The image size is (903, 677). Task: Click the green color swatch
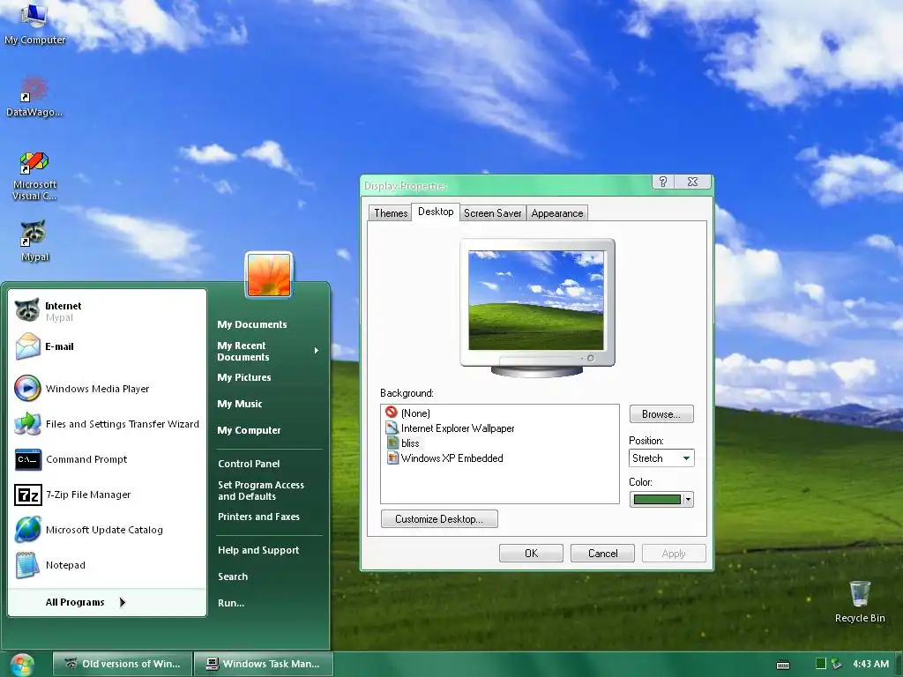pos(657,499)
